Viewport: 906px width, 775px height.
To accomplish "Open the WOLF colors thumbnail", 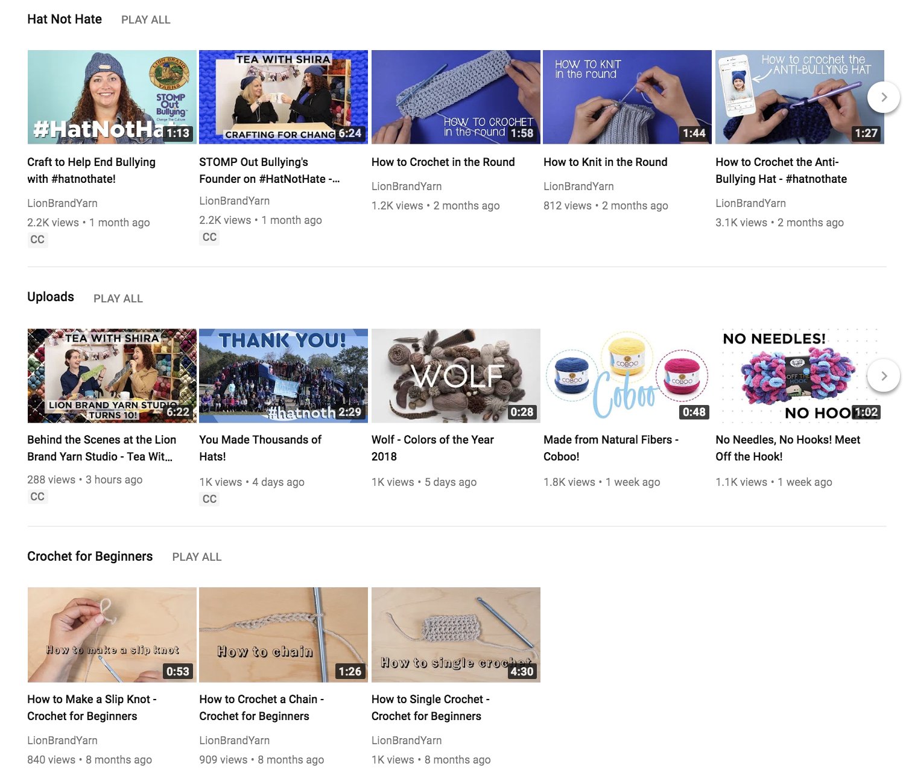I will 456,376.
